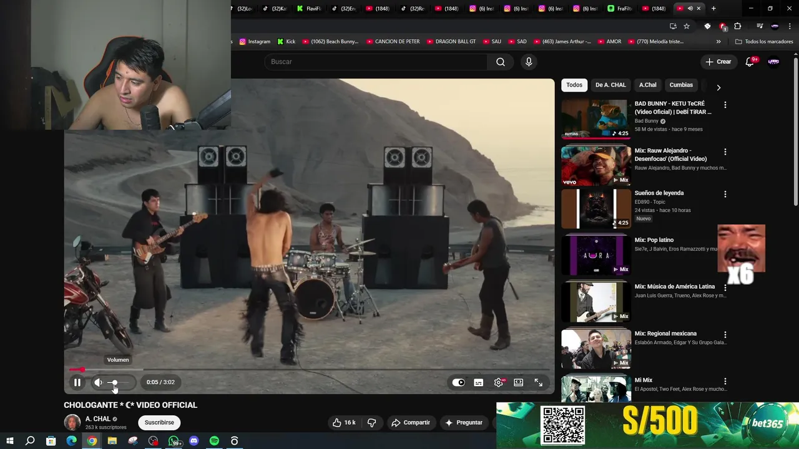Start voice search with microphone

529,62
